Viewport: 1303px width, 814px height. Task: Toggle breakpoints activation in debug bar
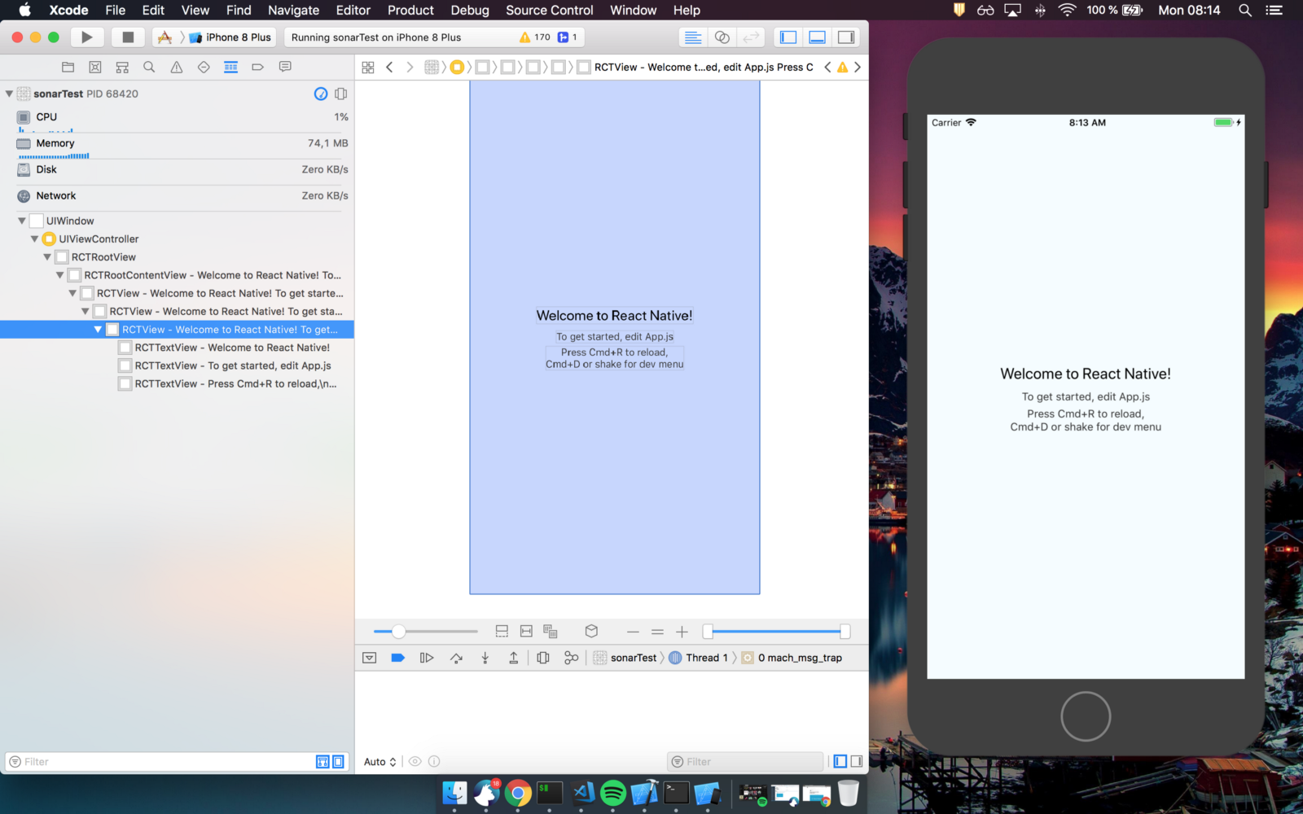coord(397,658)
